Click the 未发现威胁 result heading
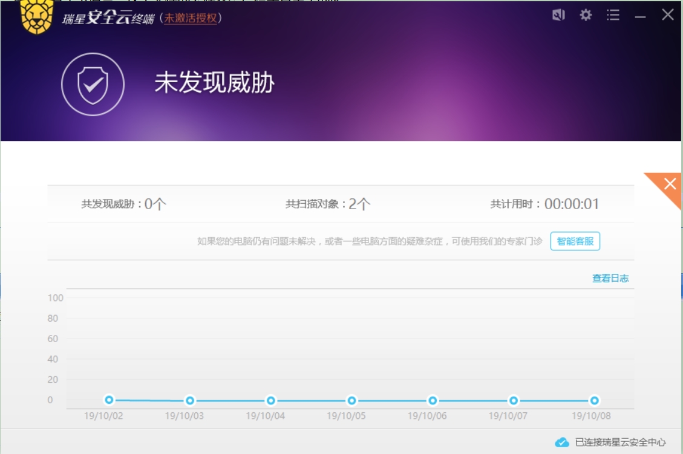The height and width of the screenshot is (454, 683). (x=214, y=83)
